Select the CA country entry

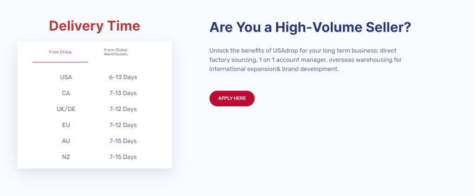point(66,93)
